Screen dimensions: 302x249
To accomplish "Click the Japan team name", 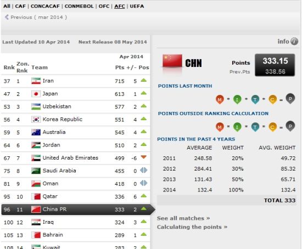I will click(50, 94).
